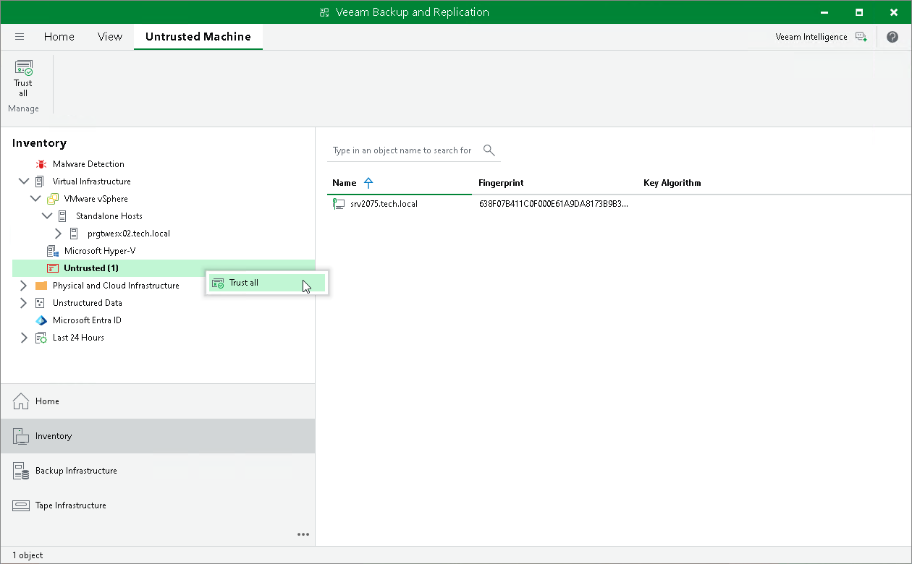Select Virtual Infrastructure tree item

tap(91, 181)
